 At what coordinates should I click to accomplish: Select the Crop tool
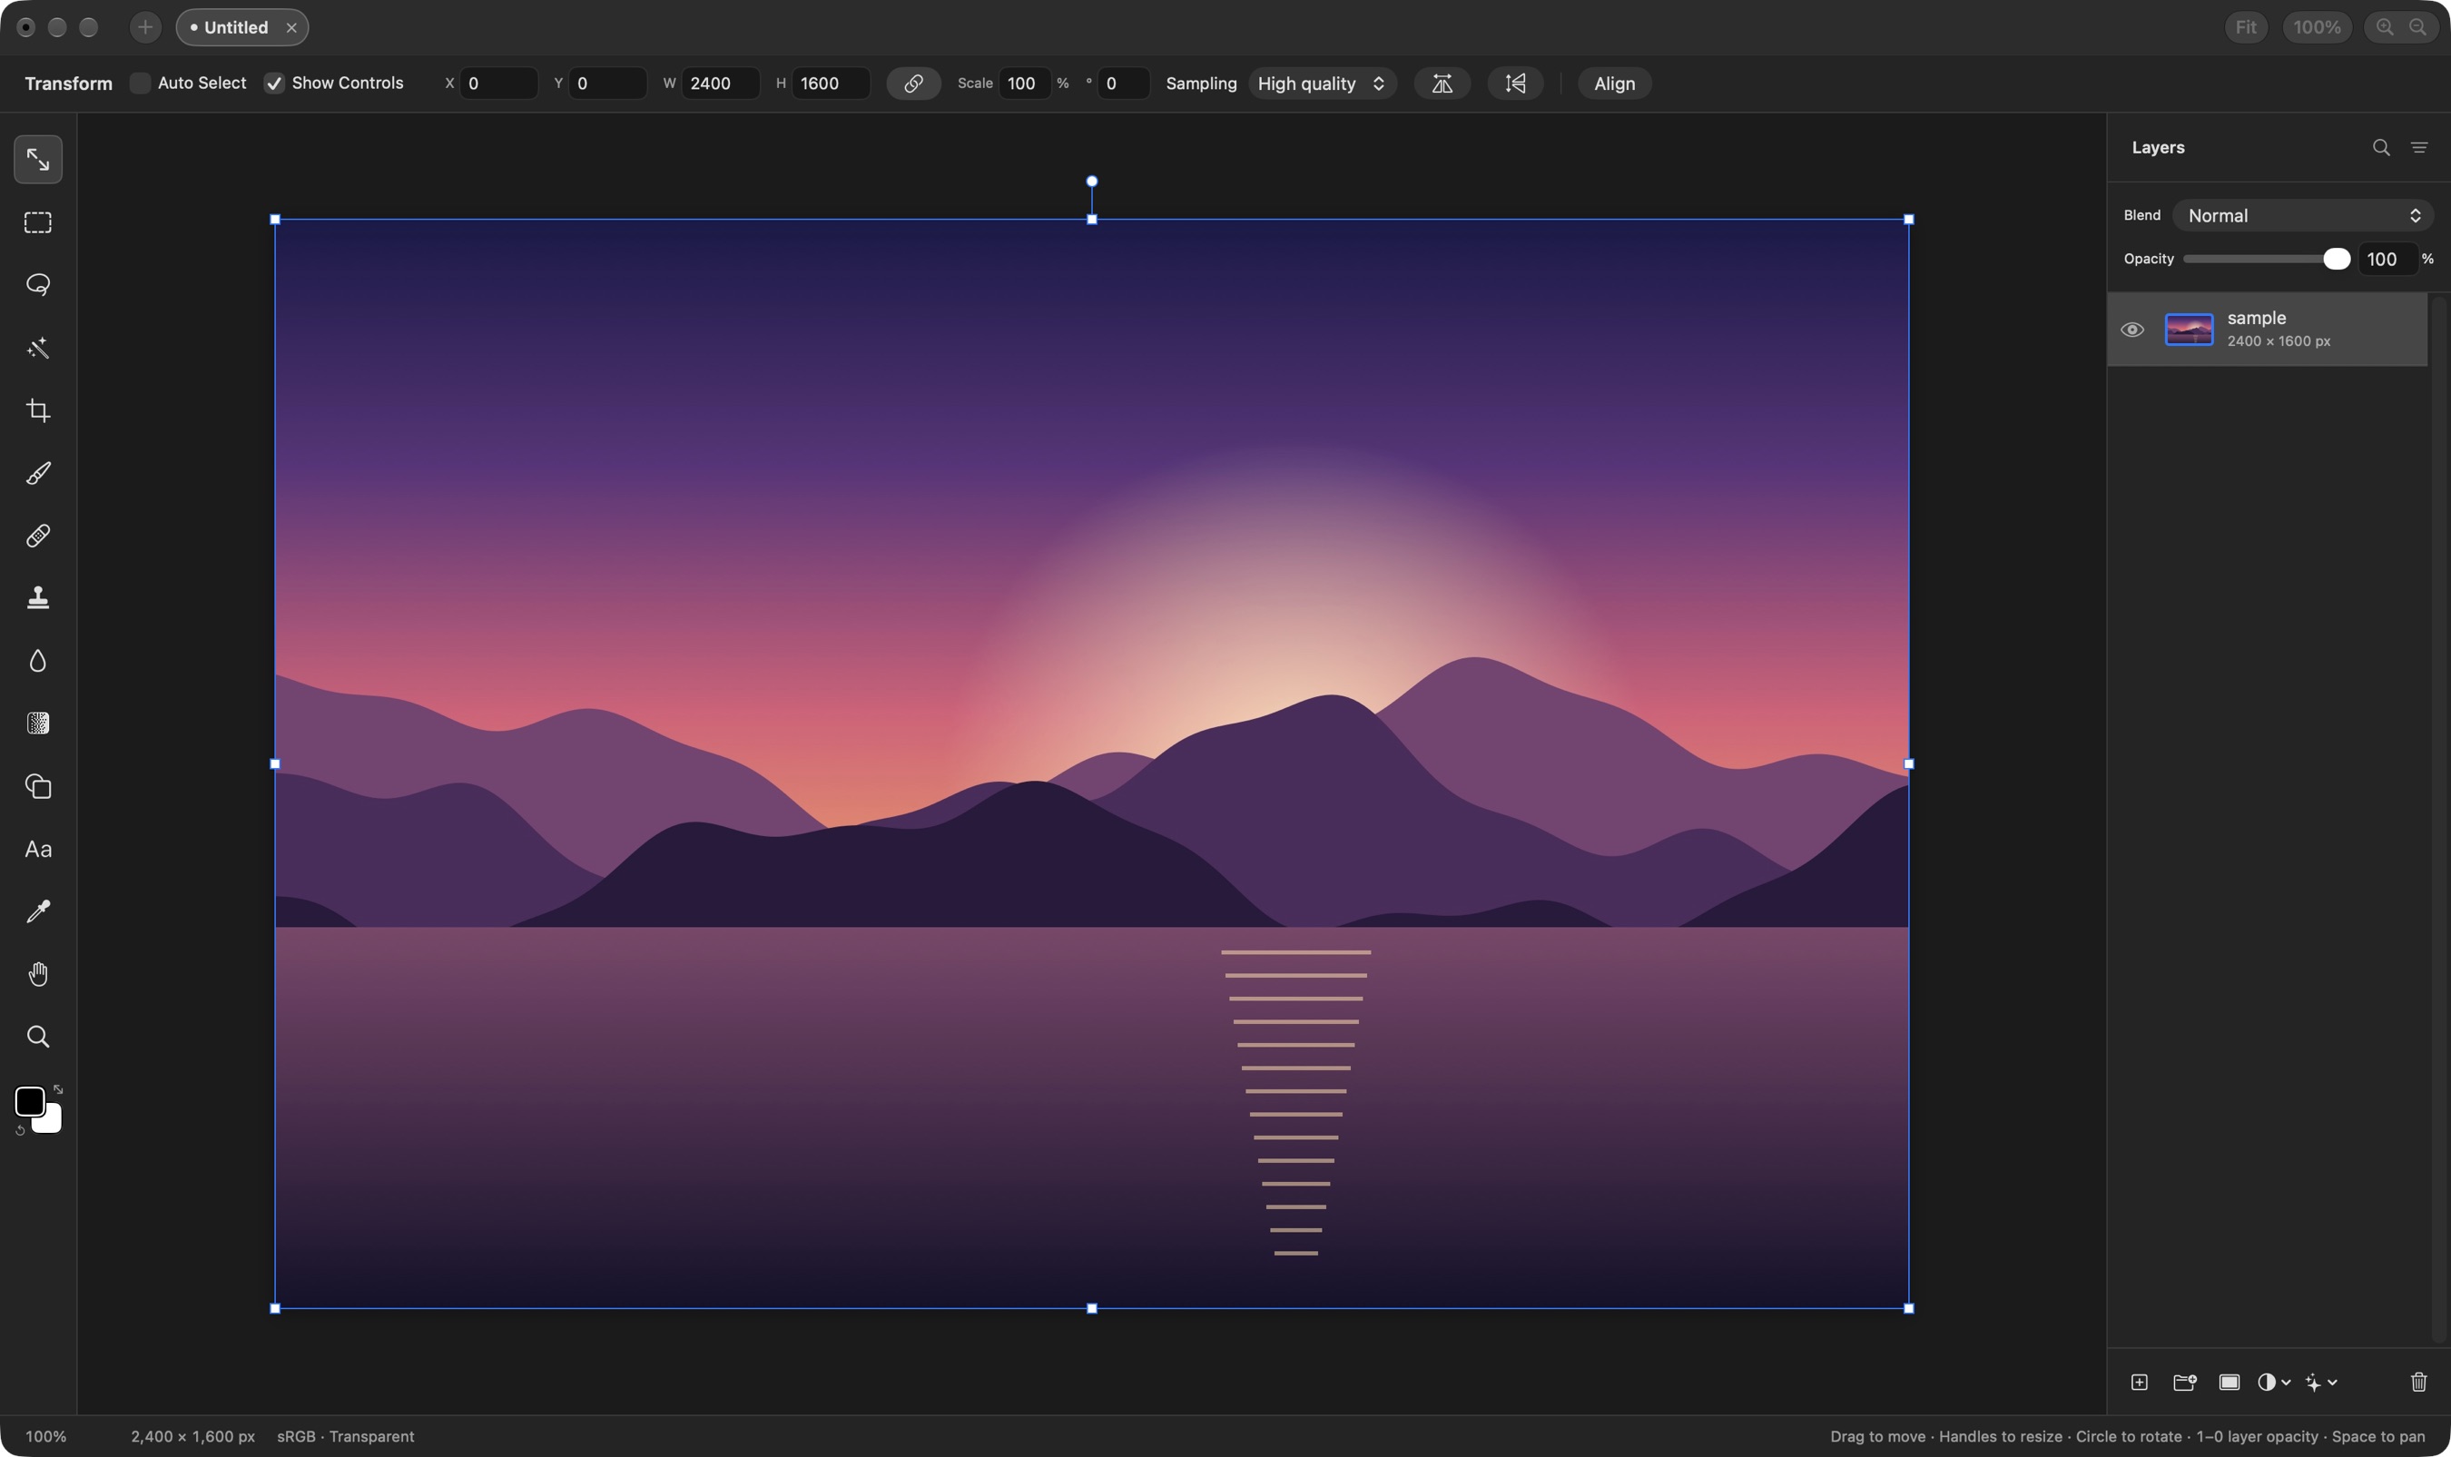point(38,410)
